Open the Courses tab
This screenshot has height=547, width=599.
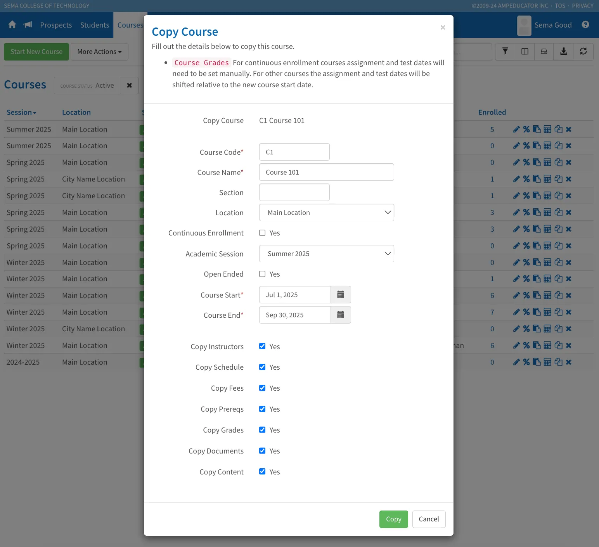coord(130,25)
